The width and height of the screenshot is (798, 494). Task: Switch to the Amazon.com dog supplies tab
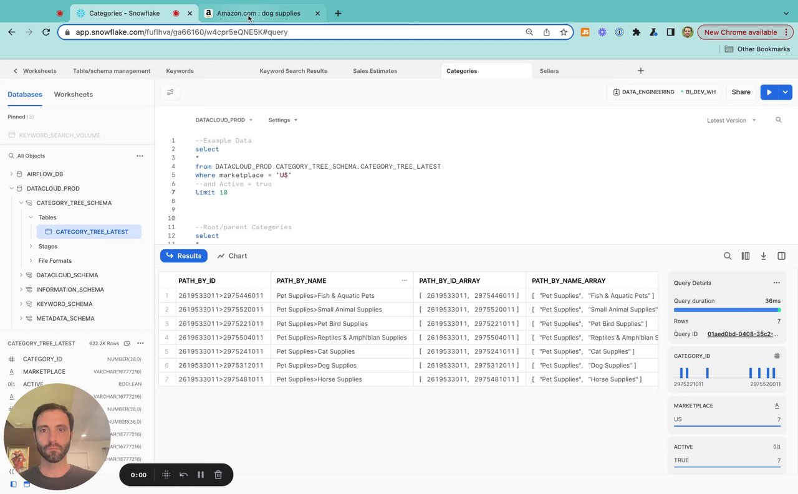pyautogui.click(x=262, y=13)
